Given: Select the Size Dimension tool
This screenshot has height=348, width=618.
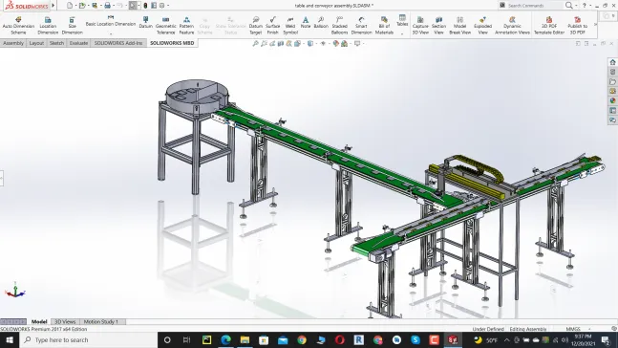Looking at the screenshot, I should 73,26.
